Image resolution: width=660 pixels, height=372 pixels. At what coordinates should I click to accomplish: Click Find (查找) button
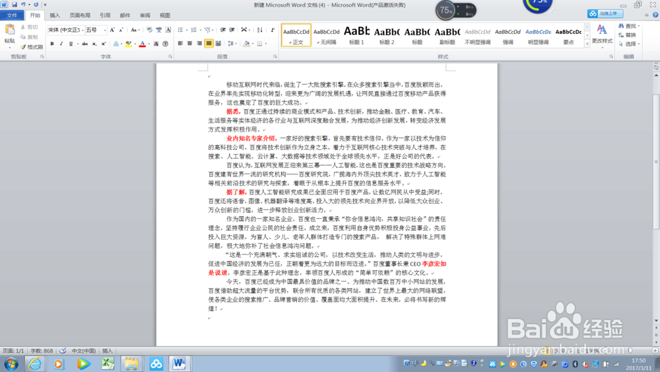coord(628,26)
